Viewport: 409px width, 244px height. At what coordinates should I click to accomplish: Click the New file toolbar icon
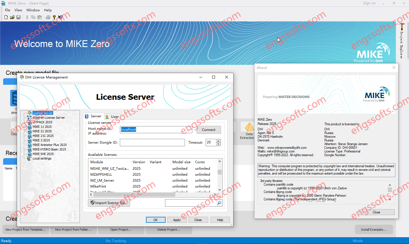[6, 17]
